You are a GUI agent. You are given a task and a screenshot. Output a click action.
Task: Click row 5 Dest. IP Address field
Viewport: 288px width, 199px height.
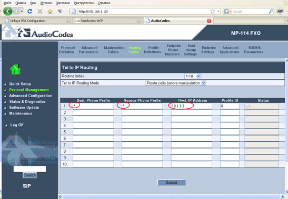(191, 132)
